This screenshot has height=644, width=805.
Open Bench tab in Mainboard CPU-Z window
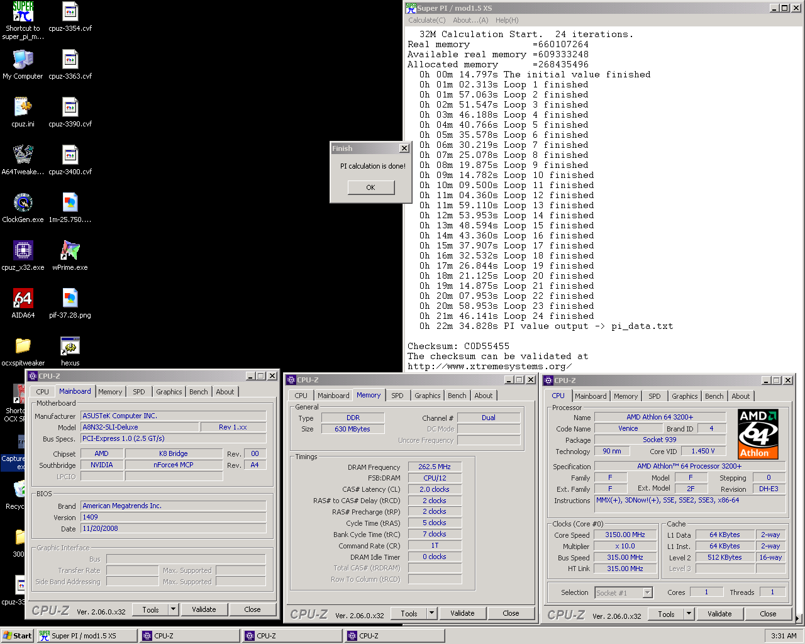199,392
